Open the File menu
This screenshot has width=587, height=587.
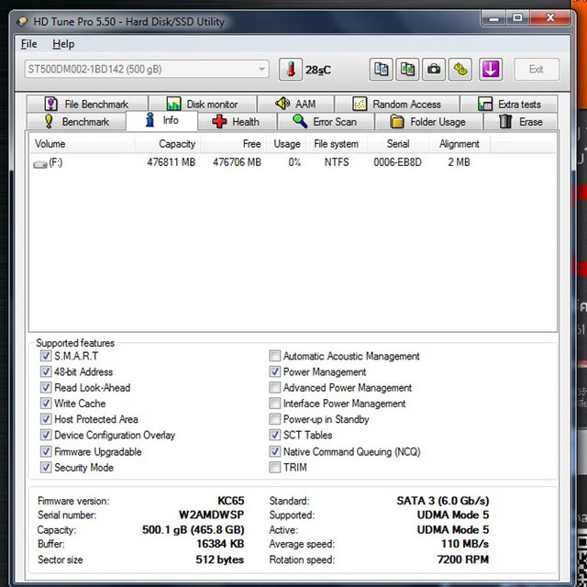tap(28, 44)
